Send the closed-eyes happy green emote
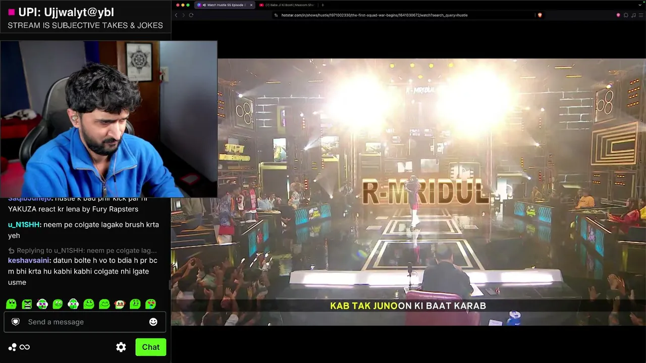 pos(104,304)
